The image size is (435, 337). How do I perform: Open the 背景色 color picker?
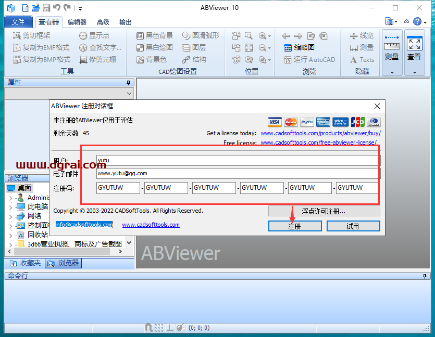[x=152, y=59]
